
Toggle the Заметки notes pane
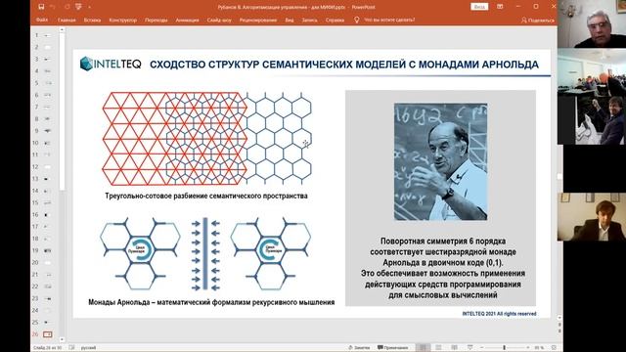coord(359,348)
